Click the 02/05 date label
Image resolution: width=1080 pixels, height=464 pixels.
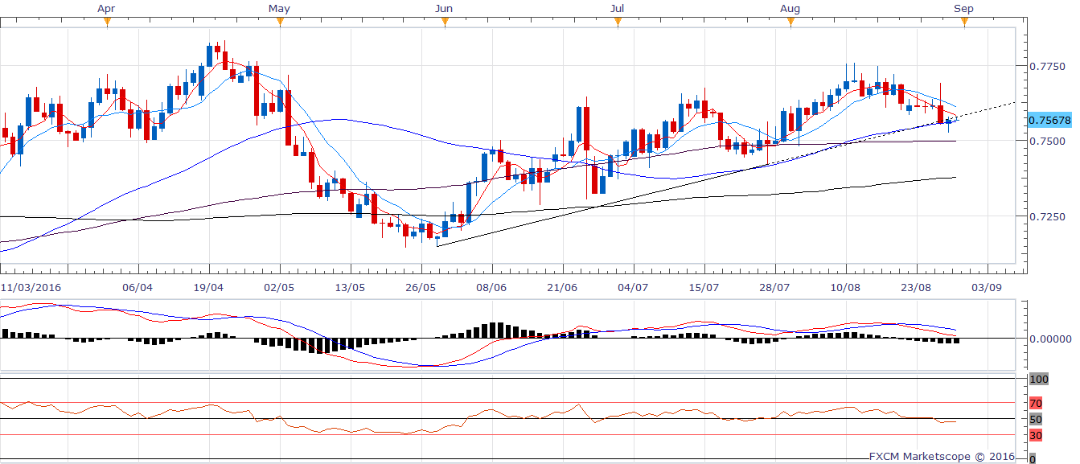pos(279,286)
